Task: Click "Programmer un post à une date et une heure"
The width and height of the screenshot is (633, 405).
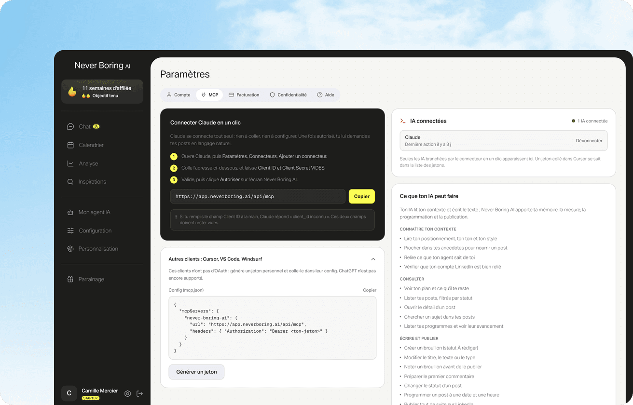Action: (x=452, y=395)
